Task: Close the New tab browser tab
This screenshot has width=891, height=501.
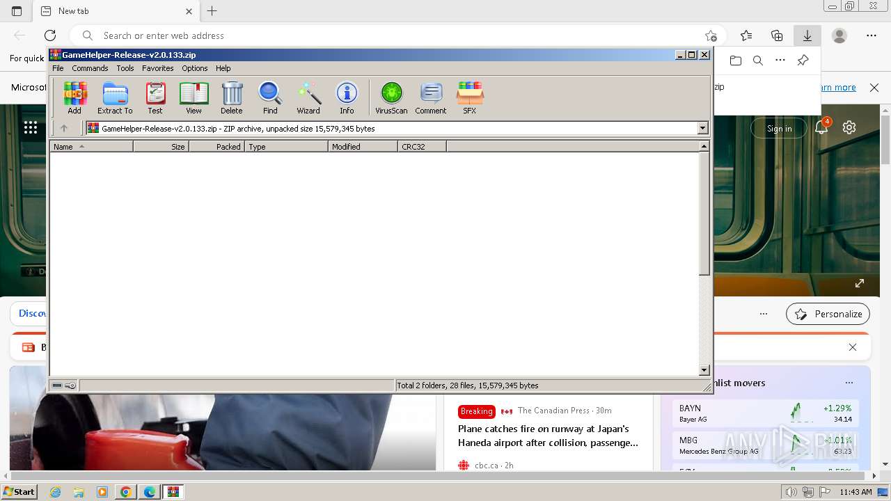Action: (x=189, y=11)
